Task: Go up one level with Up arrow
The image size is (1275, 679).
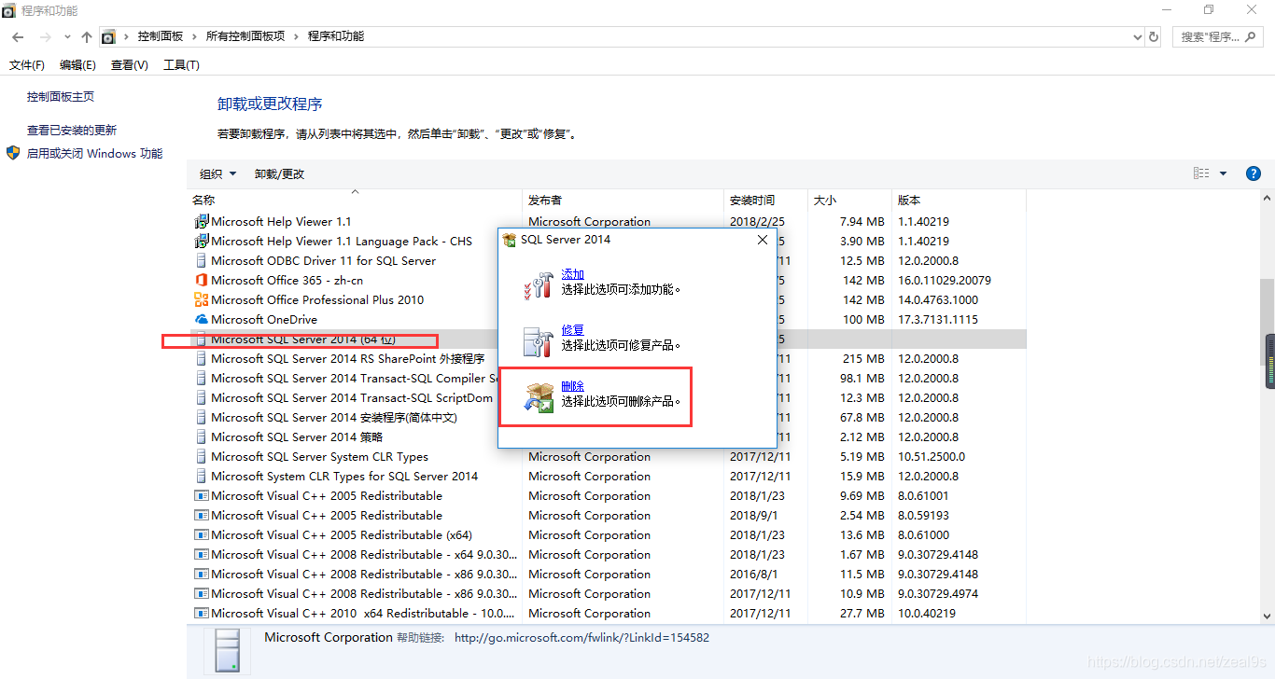Action: (87, 37)
